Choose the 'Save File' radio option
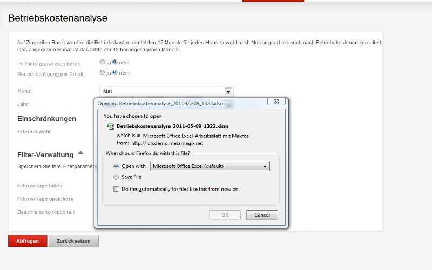 [116, 177]
